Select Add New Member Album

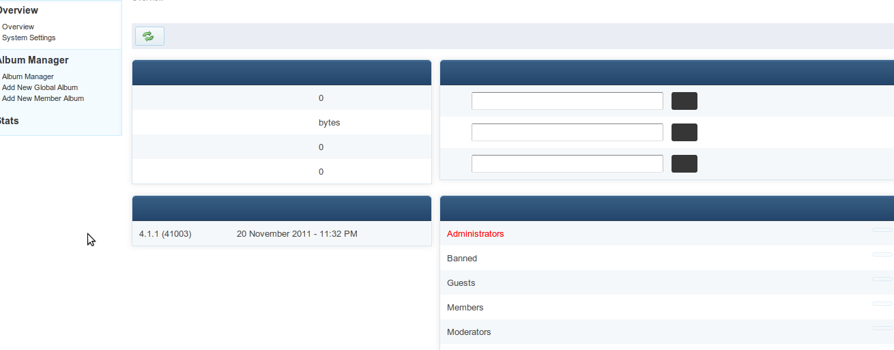click(x=43, y=98)
